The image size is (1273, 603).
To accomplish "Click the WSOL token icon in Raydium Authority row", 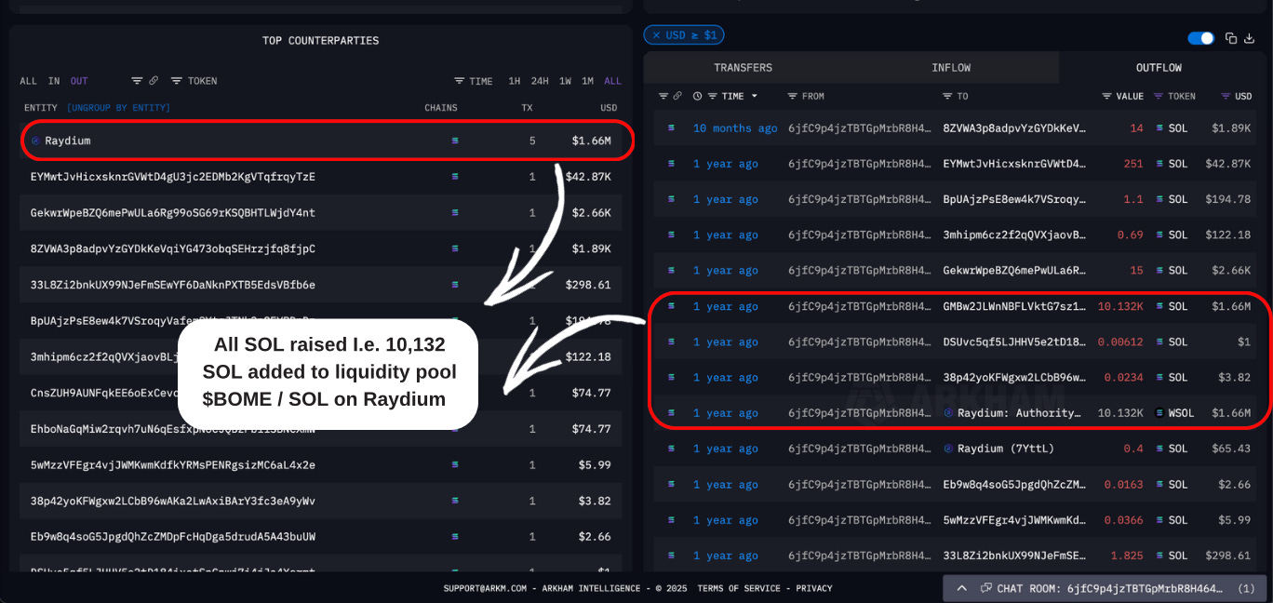I will (1159, 413).
